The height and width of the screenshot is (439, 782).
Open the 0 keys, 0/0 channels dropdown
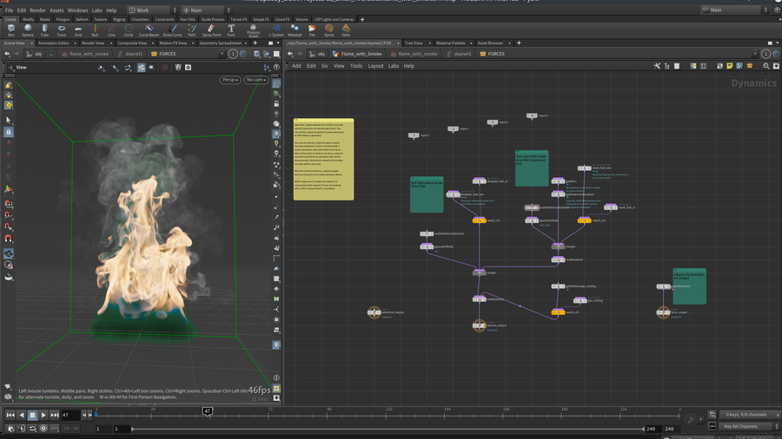(749, 415)
